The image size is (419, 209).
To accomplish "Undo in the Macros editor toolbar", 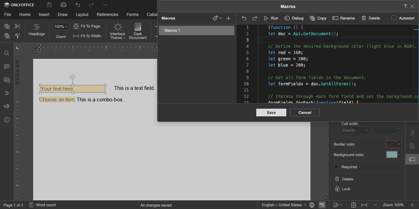I will 244,18.
